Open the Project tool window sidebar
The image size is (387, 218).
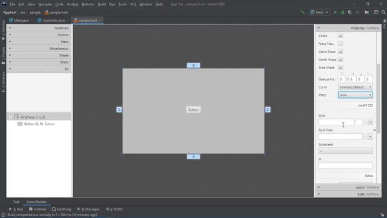3,56
